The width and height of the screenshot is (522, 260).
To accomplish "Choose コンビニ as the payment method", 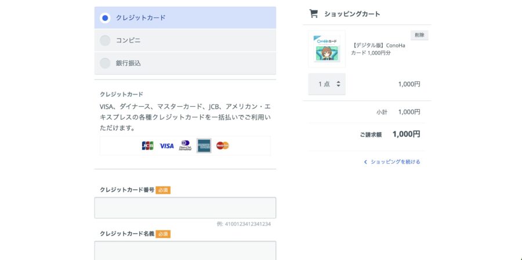I will tap(105, 41).
